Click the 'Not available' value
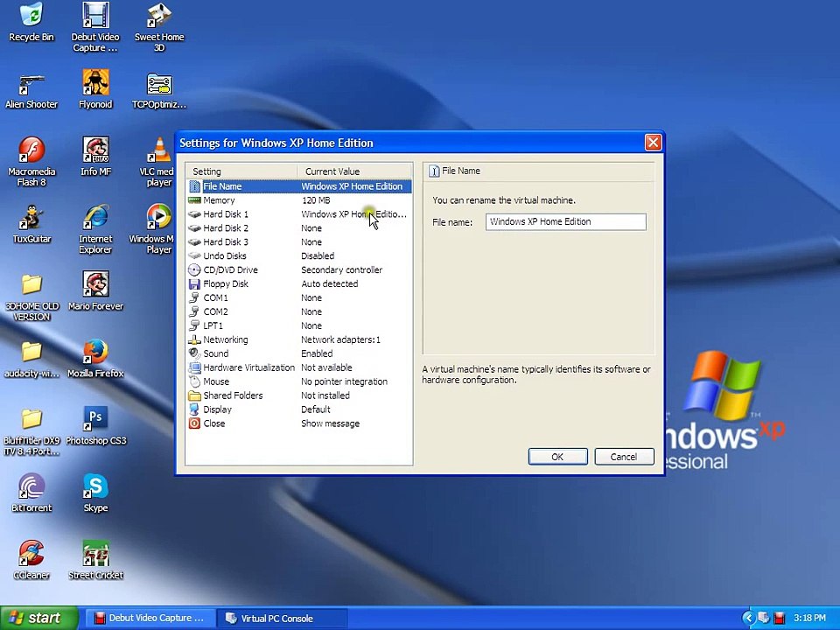 click(326, 367)
